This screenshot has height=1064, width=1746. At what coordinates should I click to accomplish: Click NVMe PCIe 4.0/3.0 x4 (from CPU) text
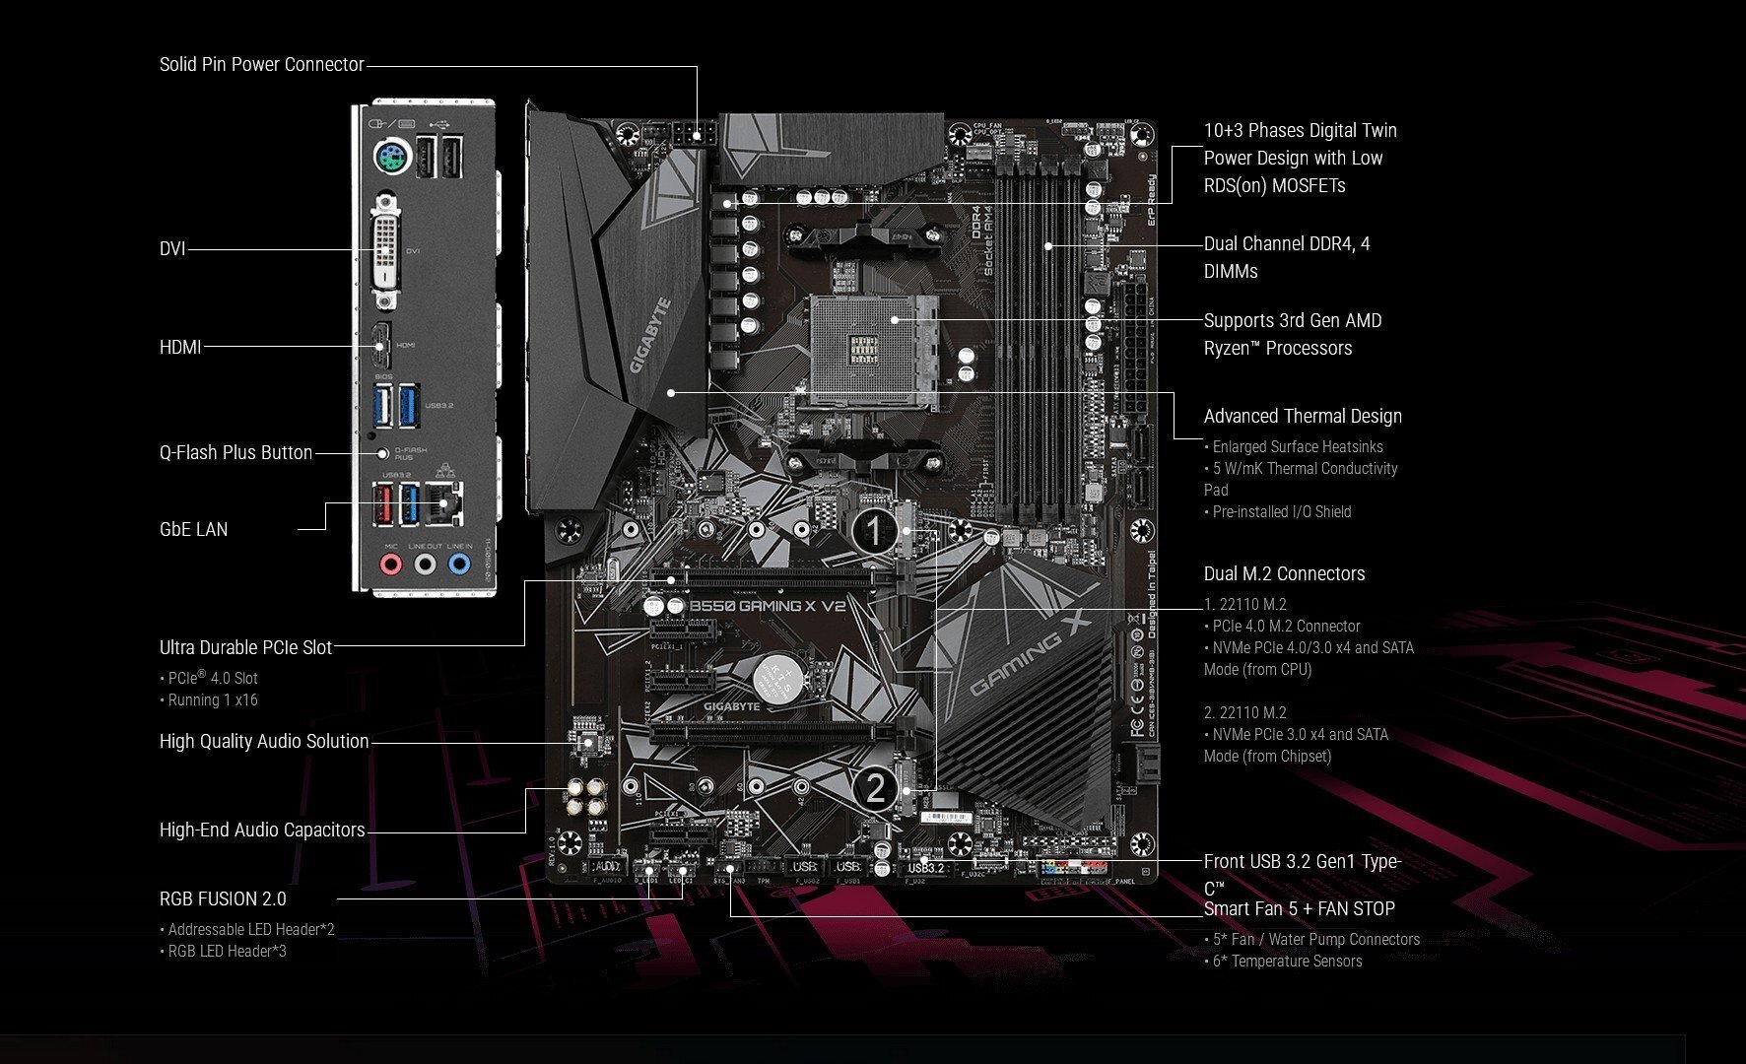(1309, 658)
